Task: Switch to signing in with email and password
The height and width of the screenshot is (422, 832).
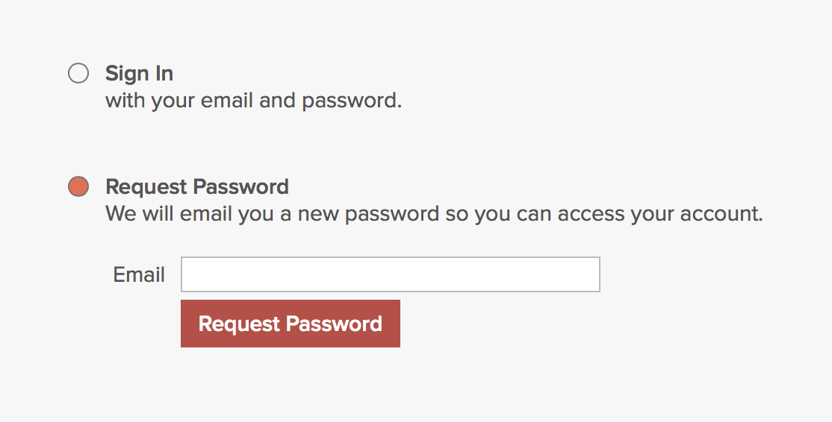Action: 78,74
